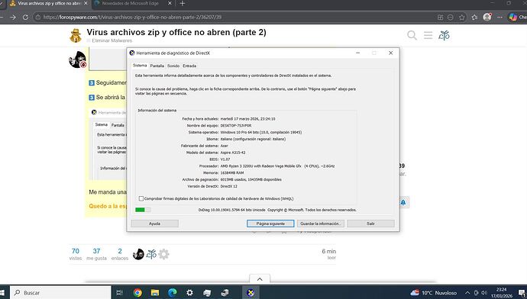Click the green DxDiag progress bar
Viewport: 527px width, 299px height.
coord(143,210)
